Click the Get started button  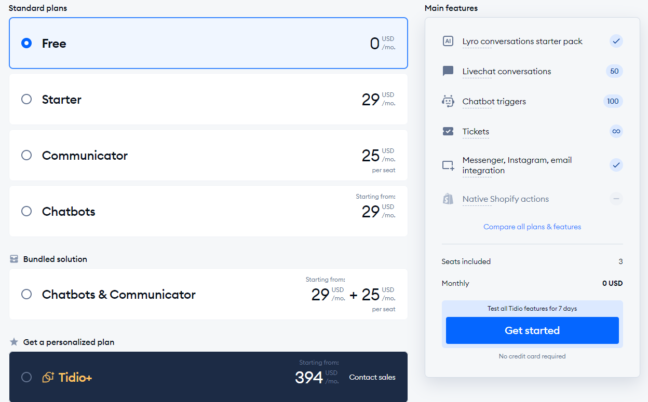pyautogui.click(x=532, y=330)
